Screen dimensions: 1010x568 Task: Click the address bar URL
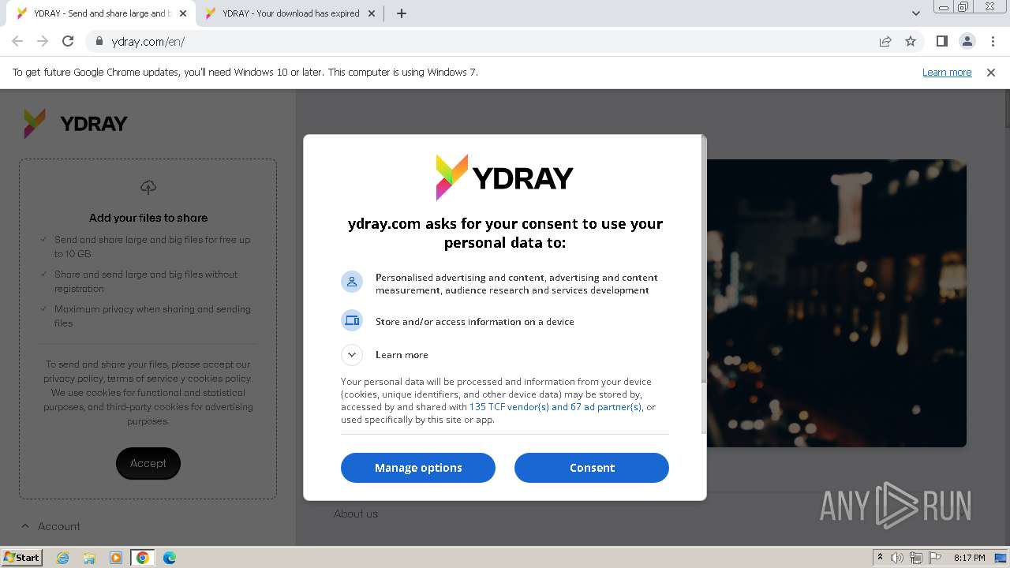tap(148, 42)
